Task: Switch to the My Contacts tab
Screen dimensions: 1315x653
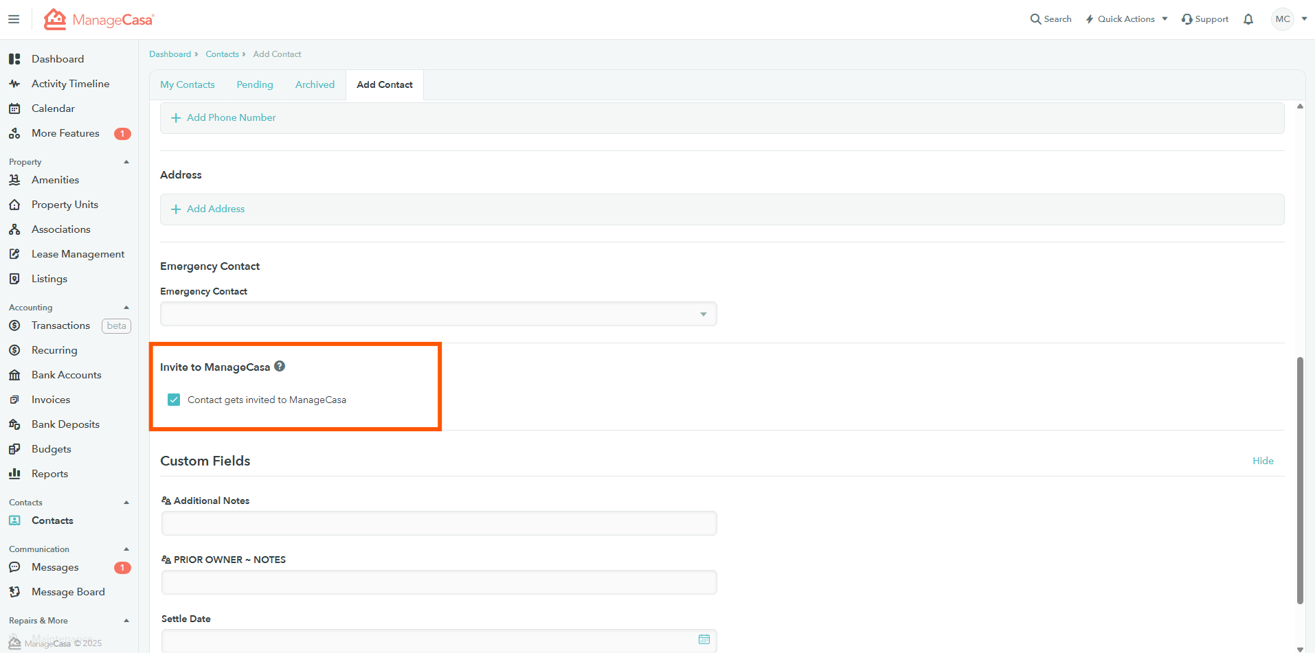Action: click(188, 84)
